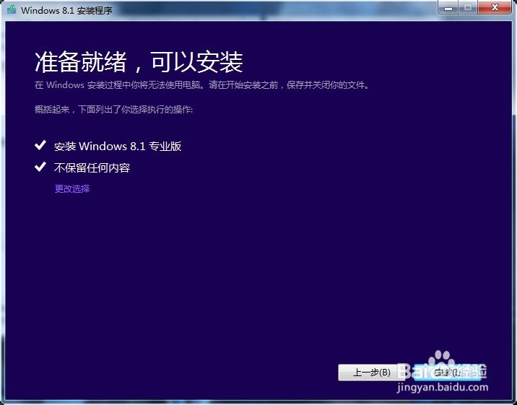Open the 更改选择 link
This screenshot has width=517, height=405.
tap(72, 188)
